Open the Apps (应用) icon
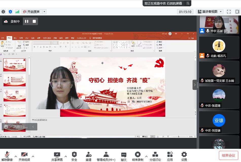The width and height of the screenshot is (241, 162). click(170, 155)
